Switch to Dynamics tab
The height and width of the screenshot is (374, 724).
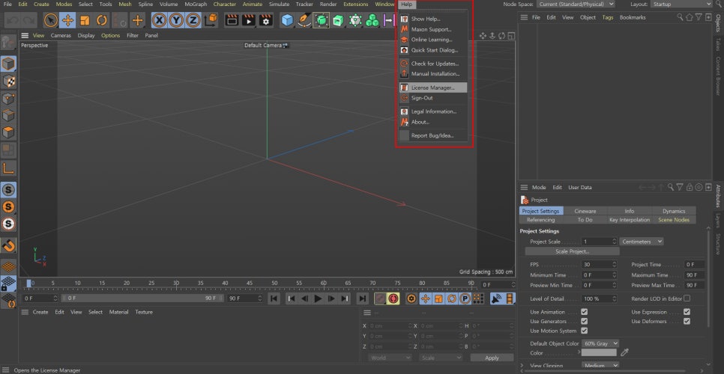(x=674, y=211)
